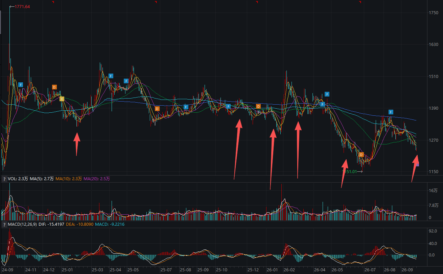Click the blue F marker near 26-08
The width and height of the screenshot is (443, 274).
[391, 112]
